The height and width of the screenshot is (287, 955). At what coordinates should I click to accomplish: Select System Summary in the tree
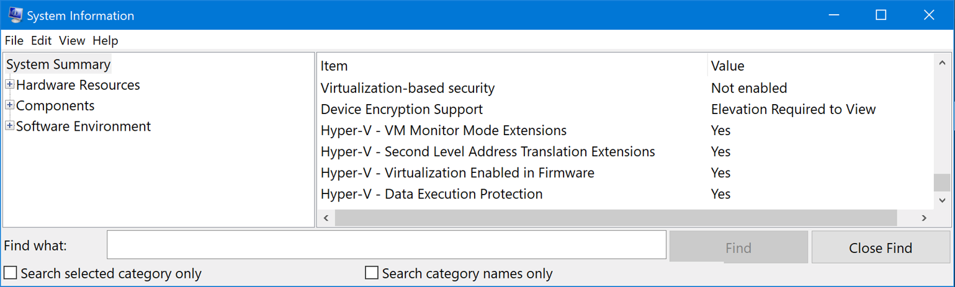[58, 64]
